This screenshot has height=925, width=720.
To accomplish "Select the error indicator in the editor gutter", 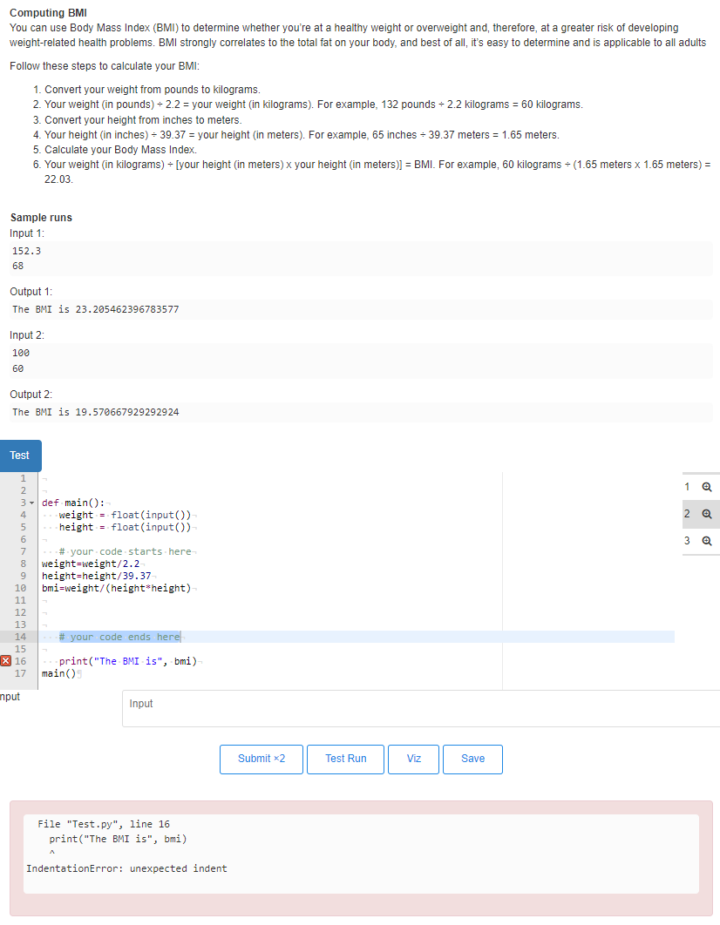I will tap(7, 662).
